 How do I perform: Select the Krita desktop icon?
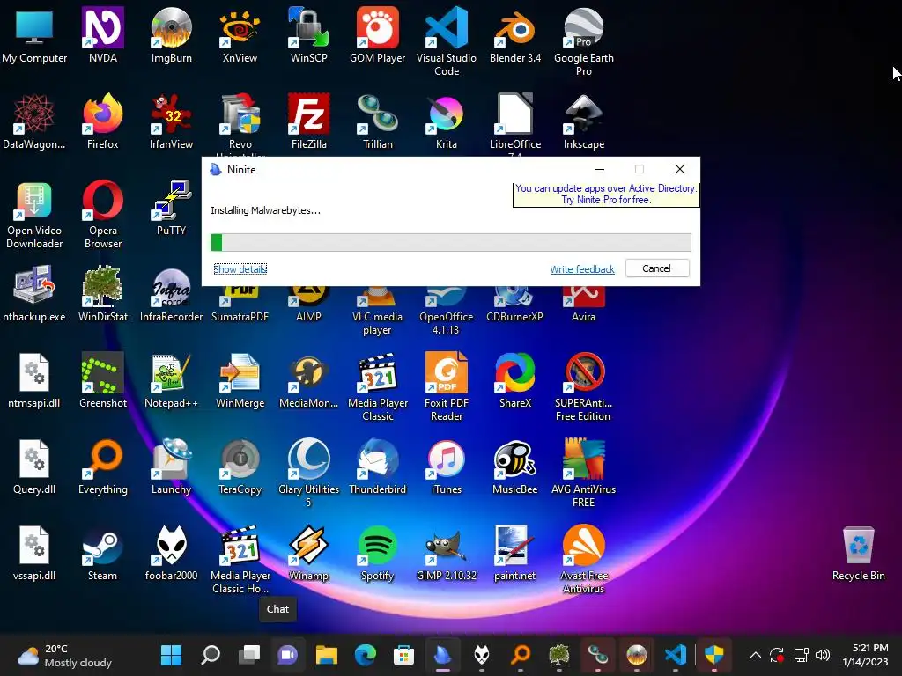point(447,121)
